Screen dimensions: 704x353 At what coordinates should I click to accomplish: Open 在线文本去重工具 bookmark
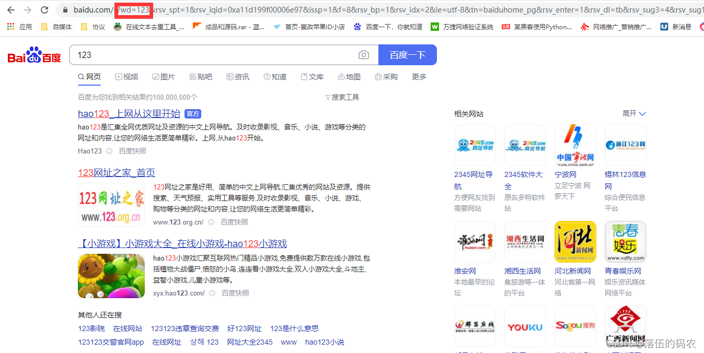pos(149,27)
